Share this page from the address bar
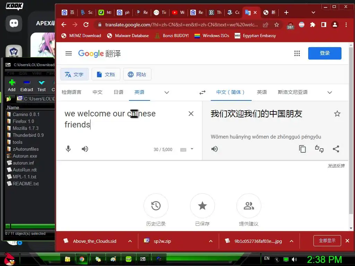 click(266, 25)
